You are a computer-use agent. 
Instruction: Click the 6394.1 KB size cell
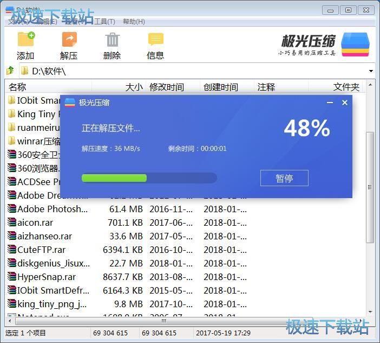point(123,250)
